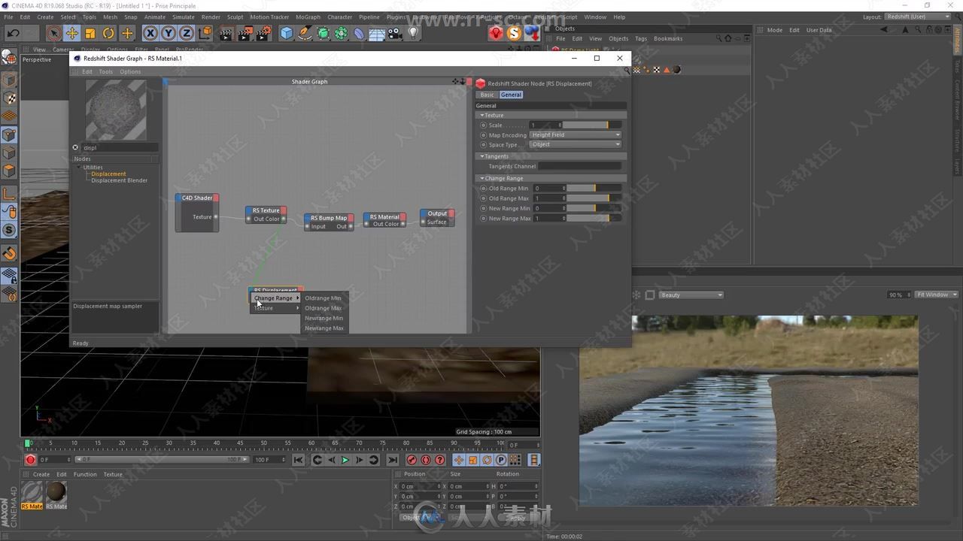Select the first RS Material thumbnail
The width and height of the screenshot is (963, 541).
pyautogui.click(x=32, y=493)
